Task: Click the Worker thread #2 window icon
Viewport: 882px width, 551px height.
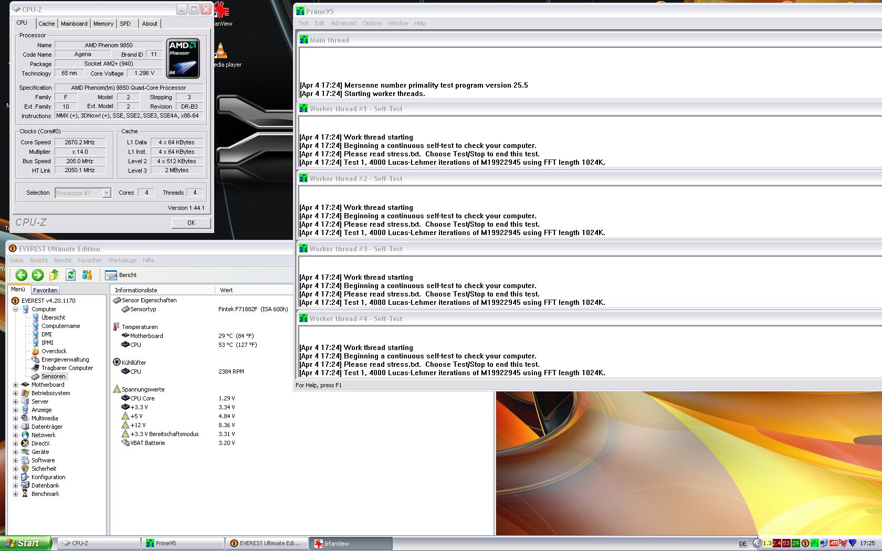Action: point(303,178)
